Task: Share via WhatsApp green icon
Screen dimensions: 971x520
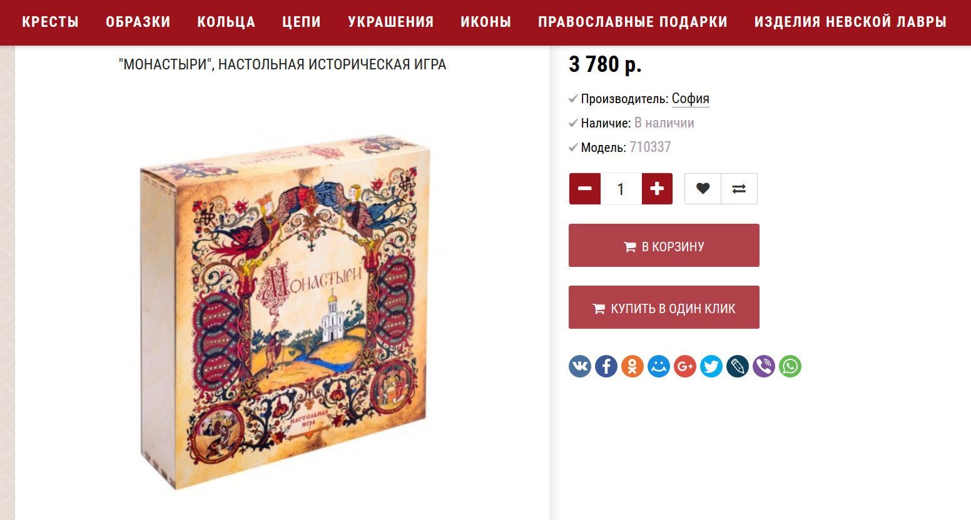Action: click(790, 366)
